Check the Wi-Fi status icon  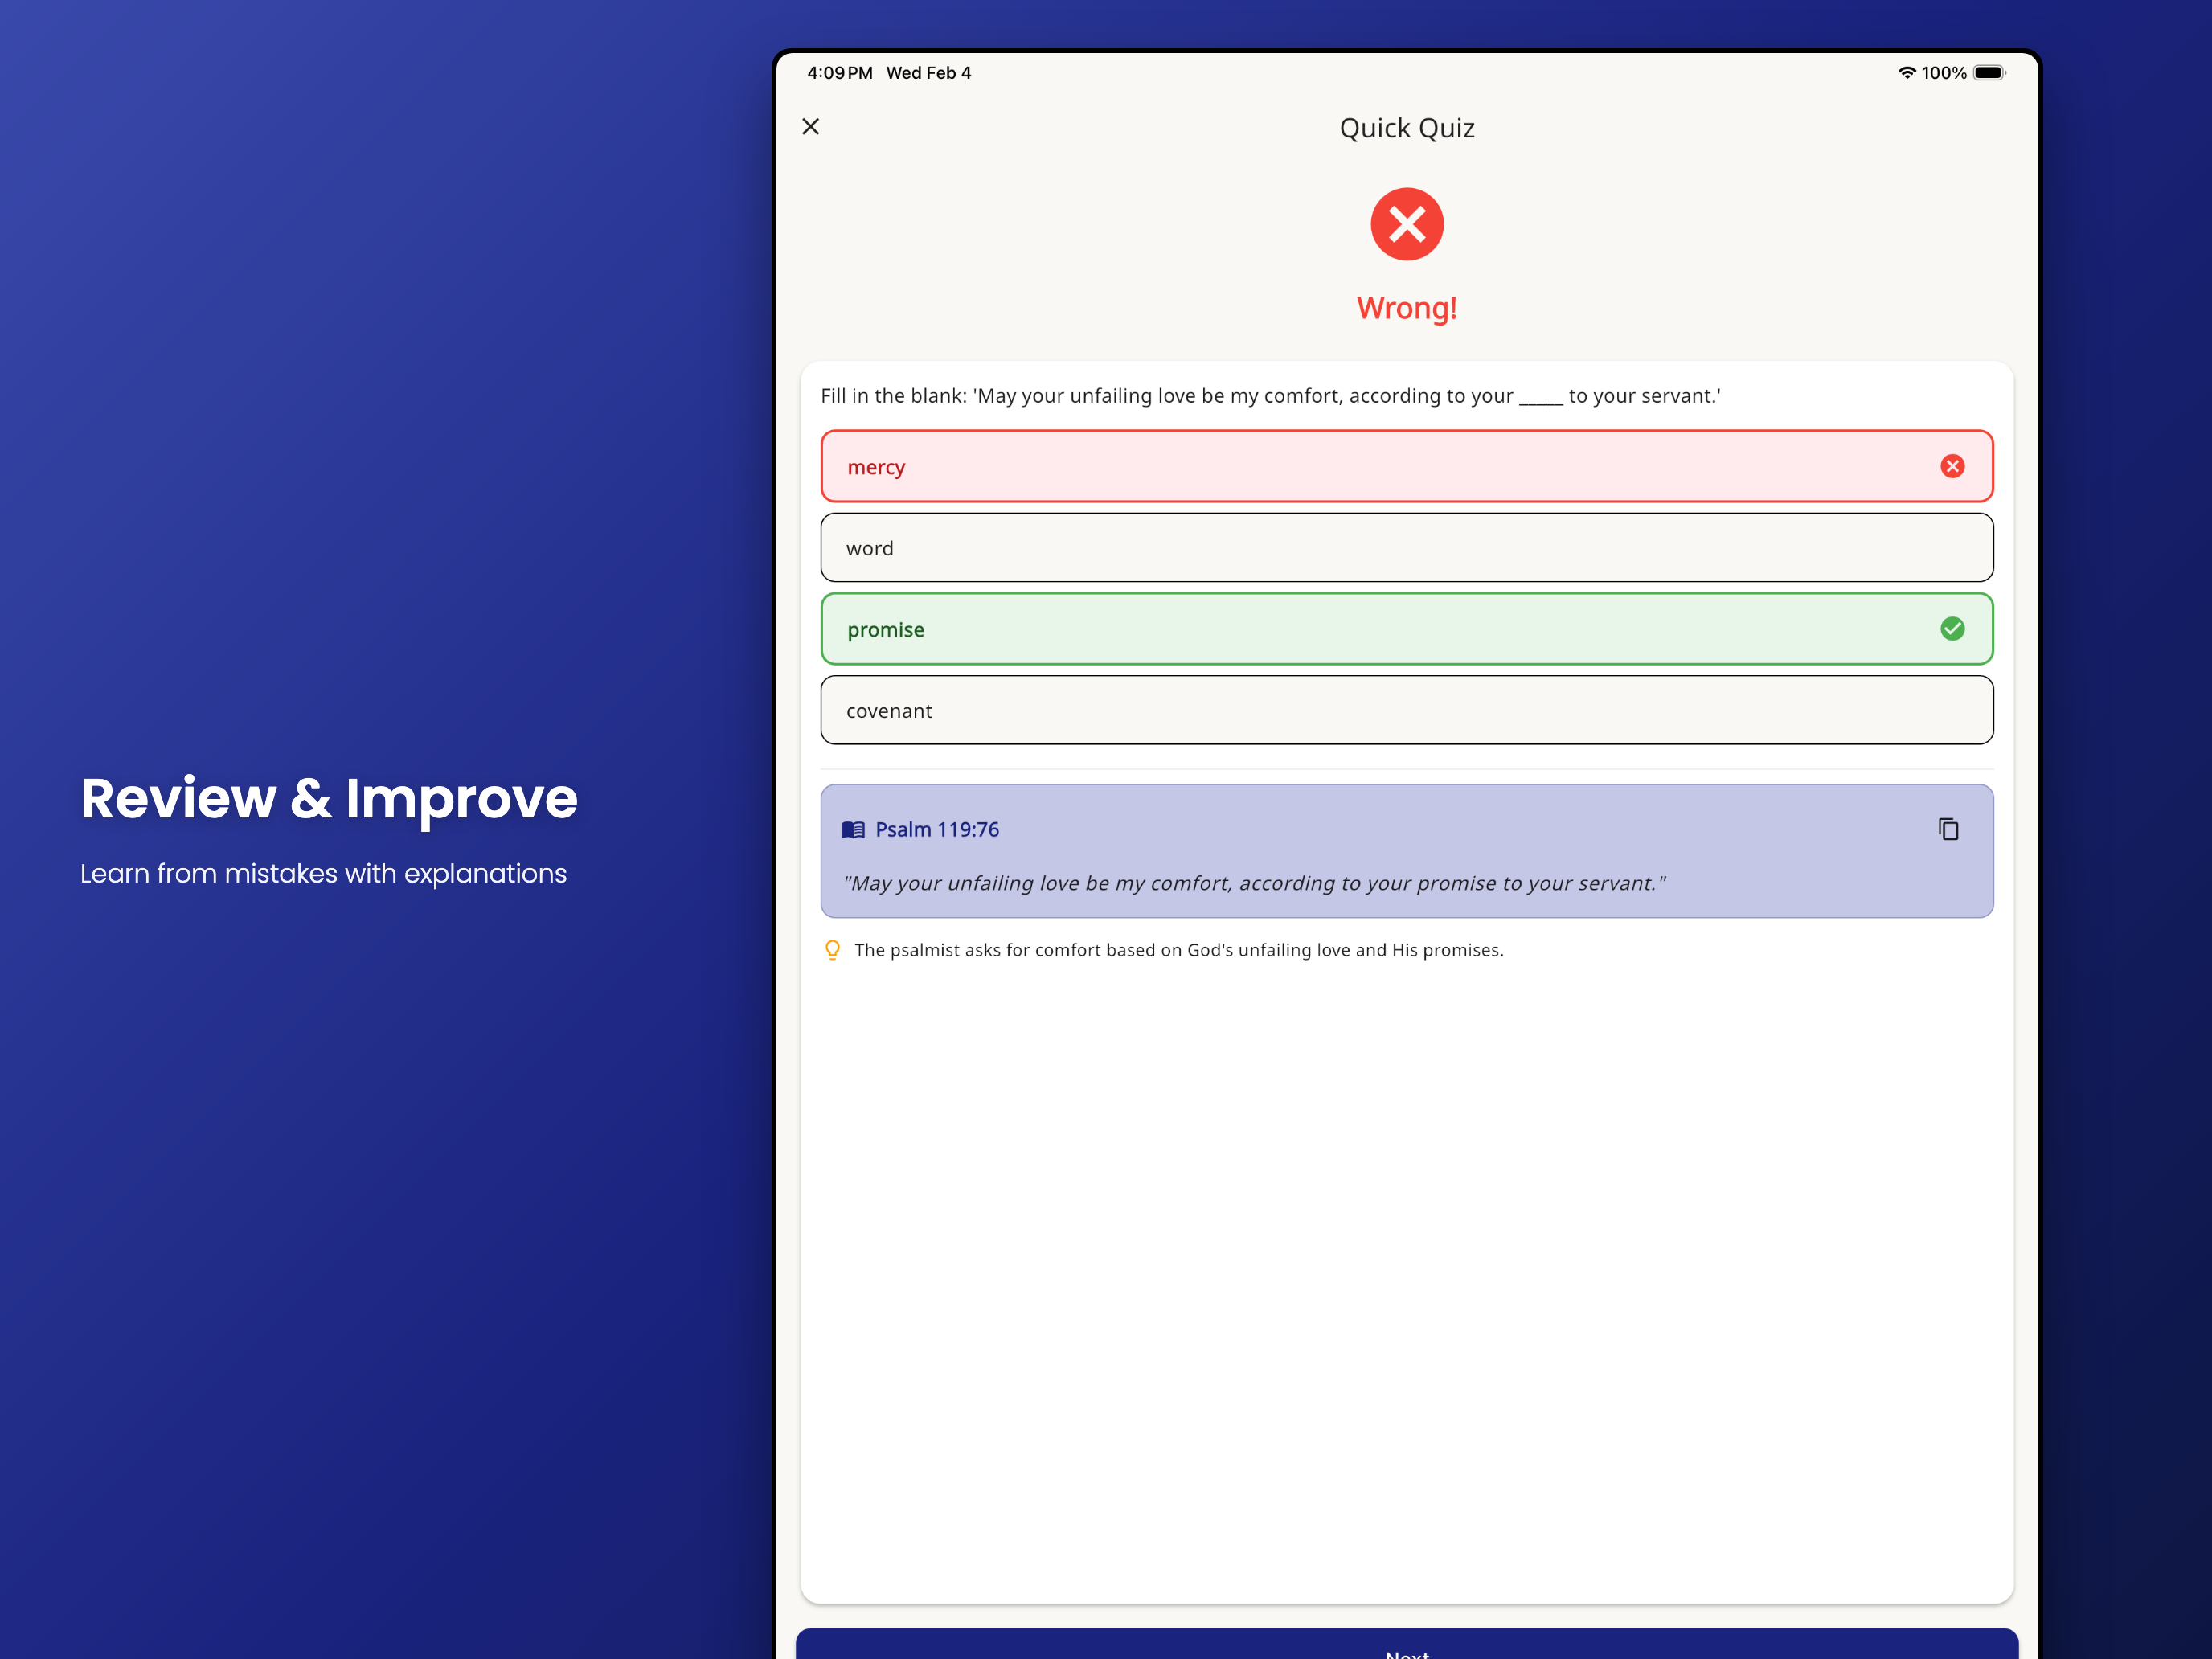coord(1907,73)
